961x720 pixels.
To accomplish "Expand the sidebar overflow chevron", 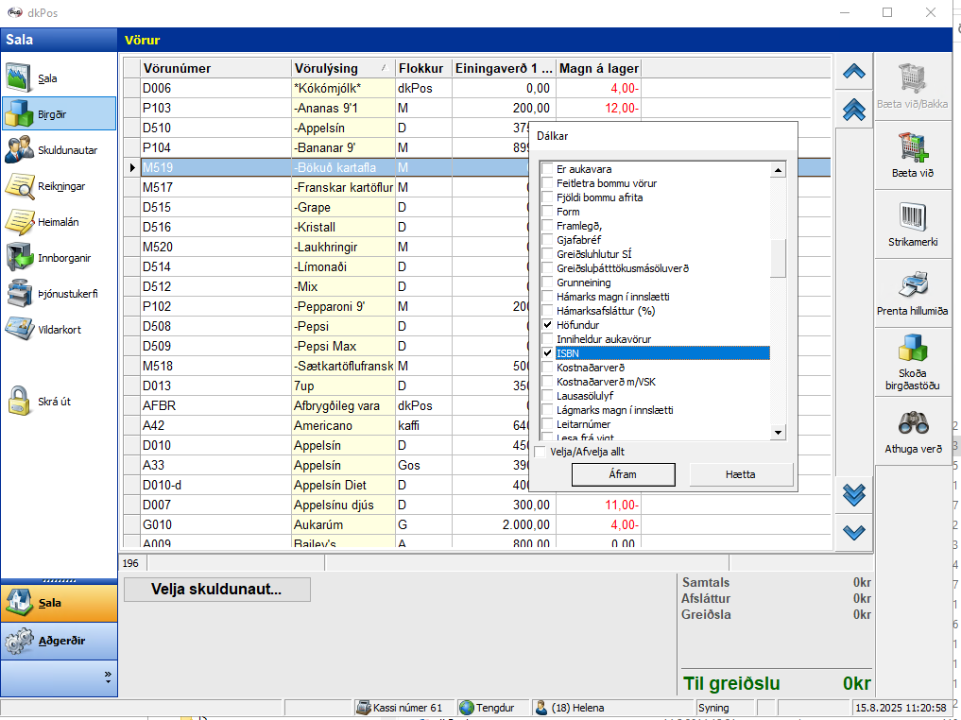I will (108, 677).
